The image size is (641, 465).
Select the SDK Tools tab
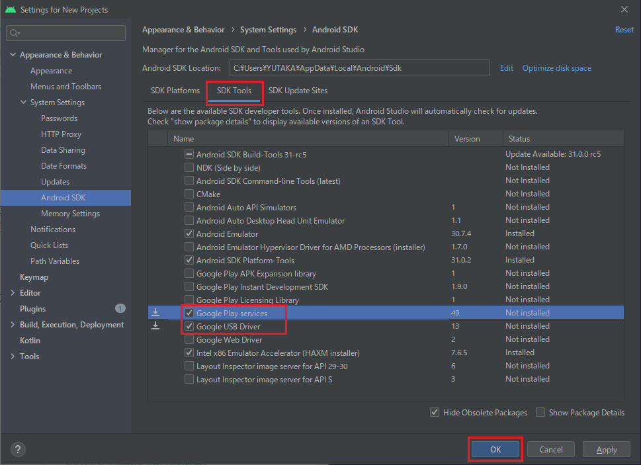pos(234,91)
